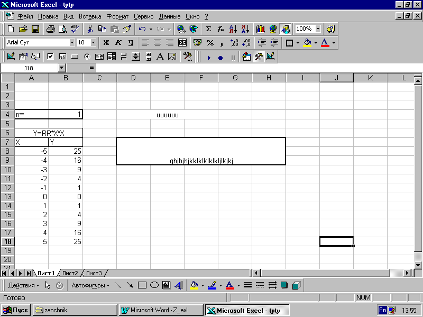Click the Print icon
The width and height of the screenshot is (423, 317).
pos(50,29)
